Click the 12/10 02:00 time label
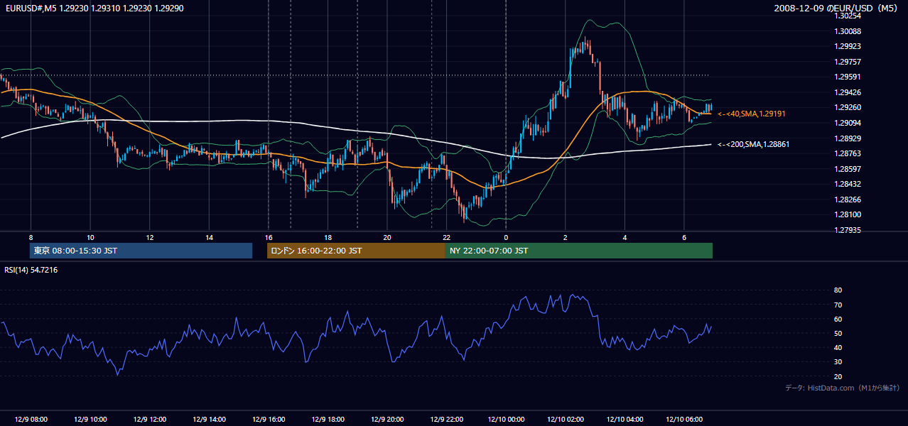Screen dimensions: 908x426 pyautogui.click(x=566, y=420)
